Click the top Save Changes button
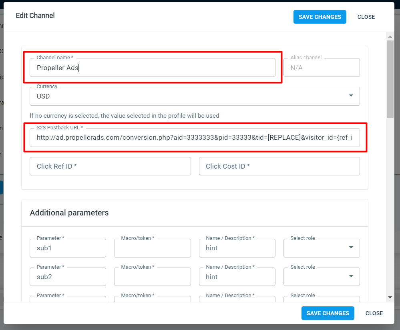 click(320, 17)
